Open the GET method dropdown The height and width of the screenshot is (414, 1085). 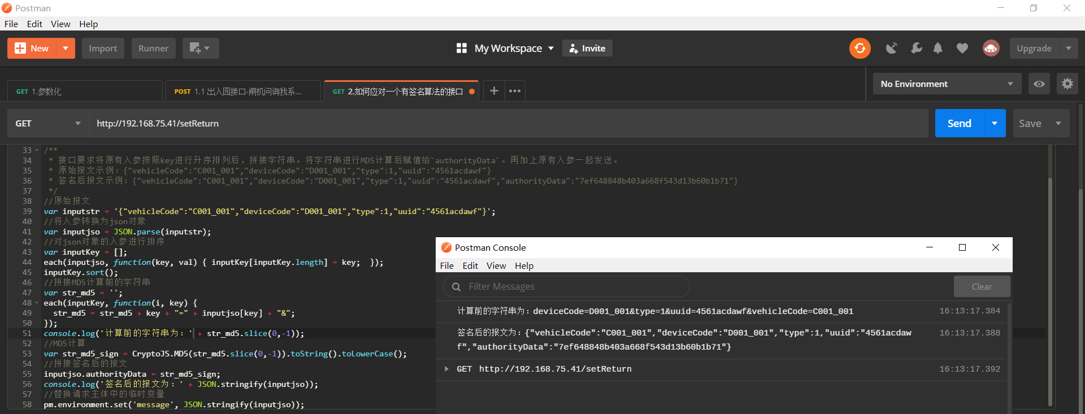[48, 124]
